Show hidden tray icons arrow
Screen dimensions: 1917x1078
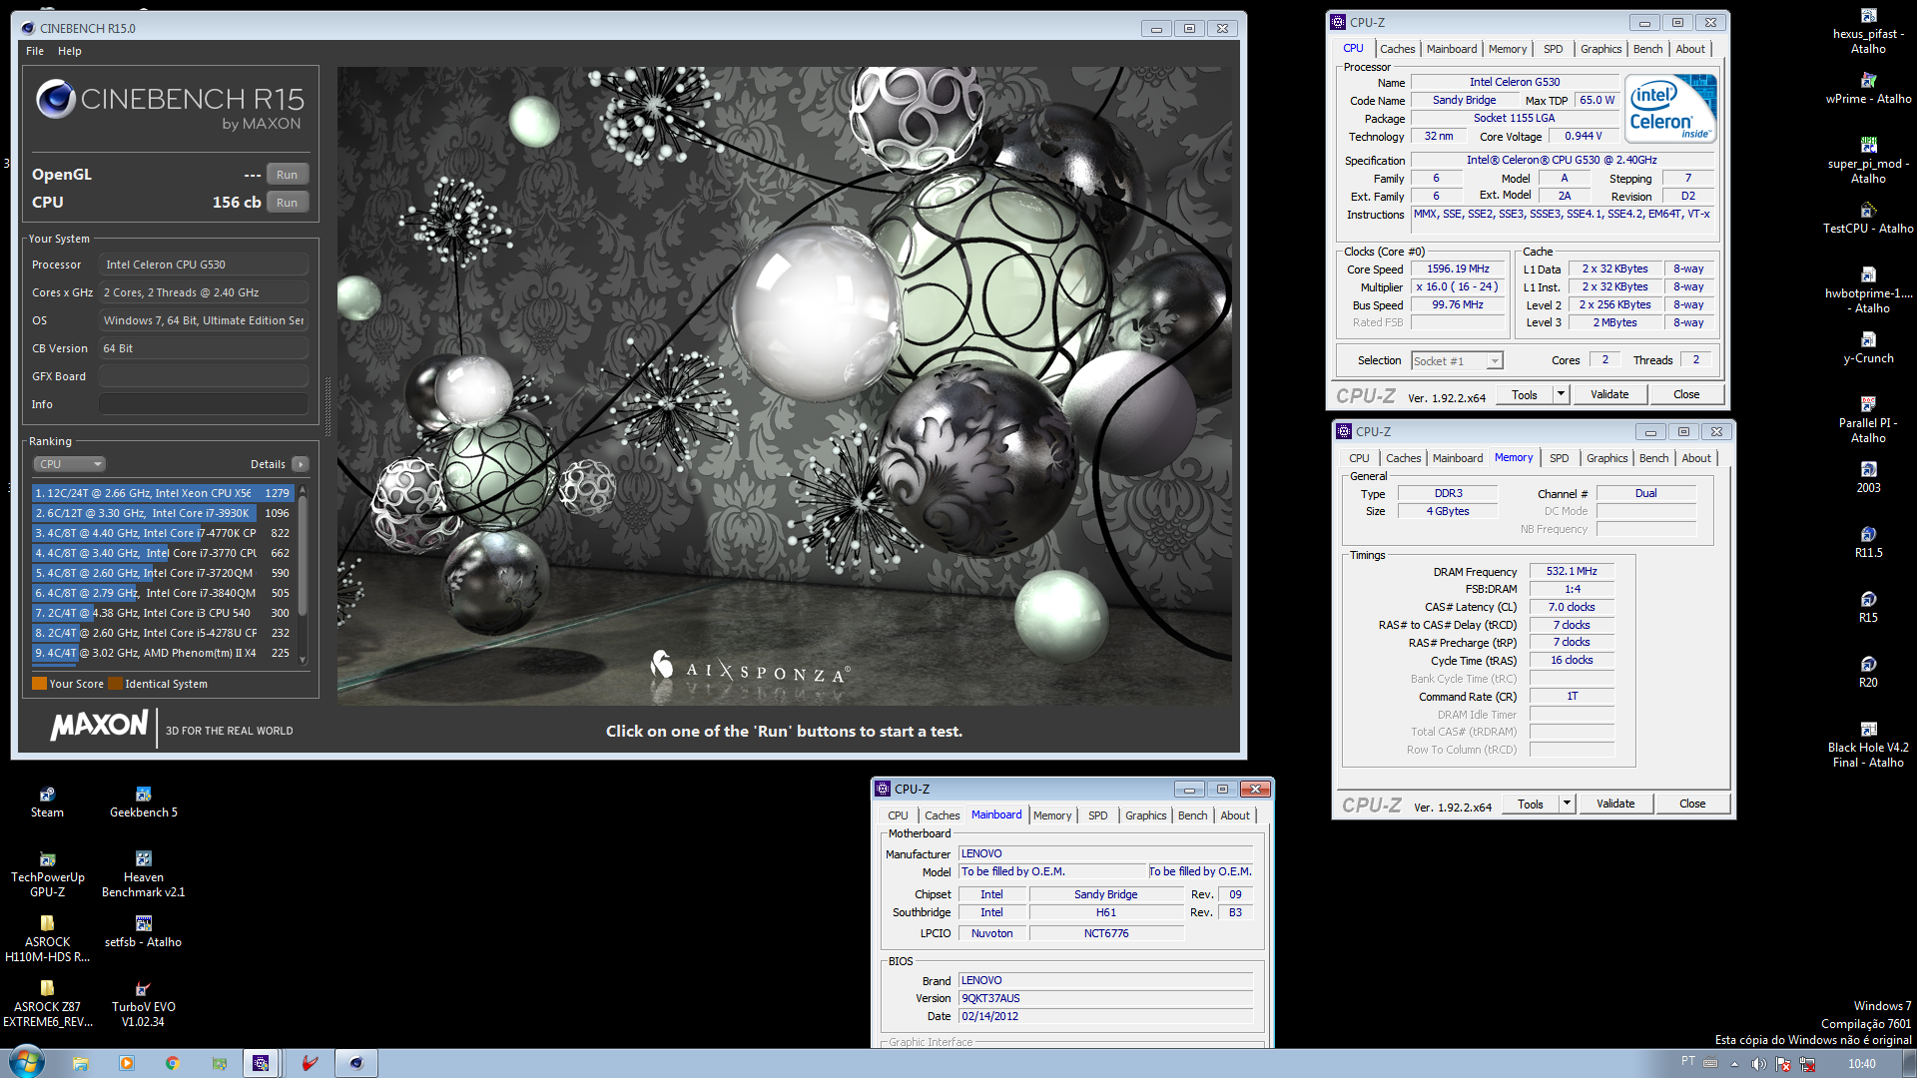[1734, 1064]
